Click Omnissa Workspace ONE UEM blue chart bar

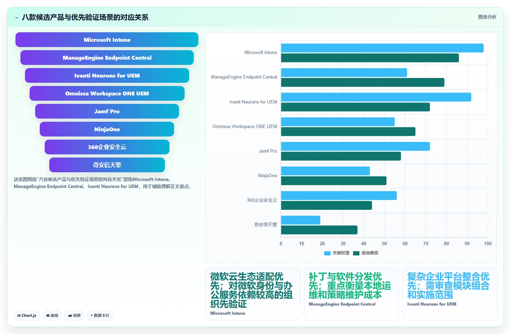click(338, 122)
